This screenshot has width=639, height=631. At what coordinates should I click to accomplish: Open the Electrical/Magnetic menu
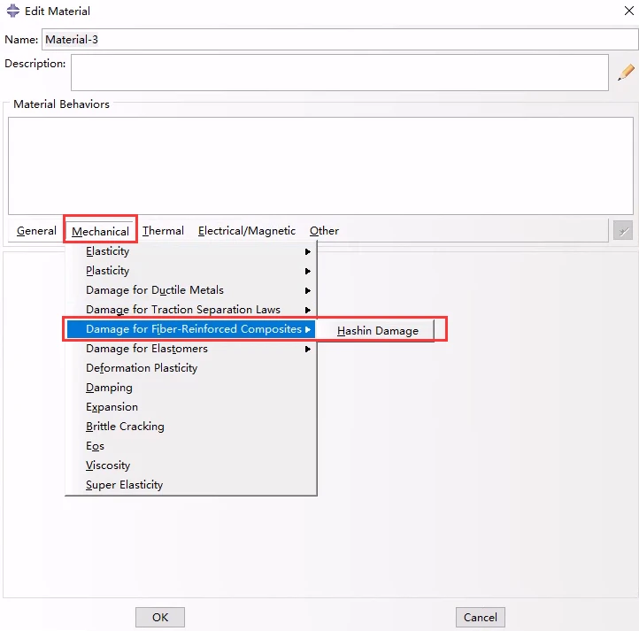[x=247, y=231]
